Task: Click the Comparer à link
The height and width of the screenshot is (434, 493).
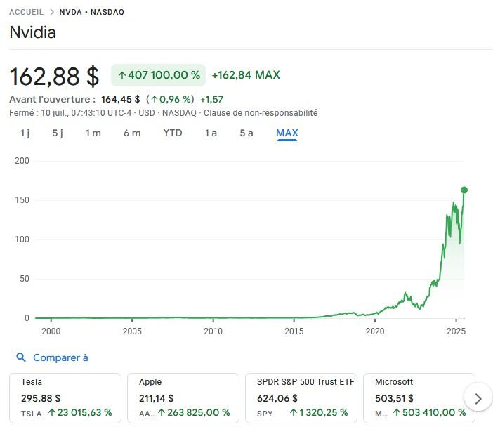Action: [60, 357]
